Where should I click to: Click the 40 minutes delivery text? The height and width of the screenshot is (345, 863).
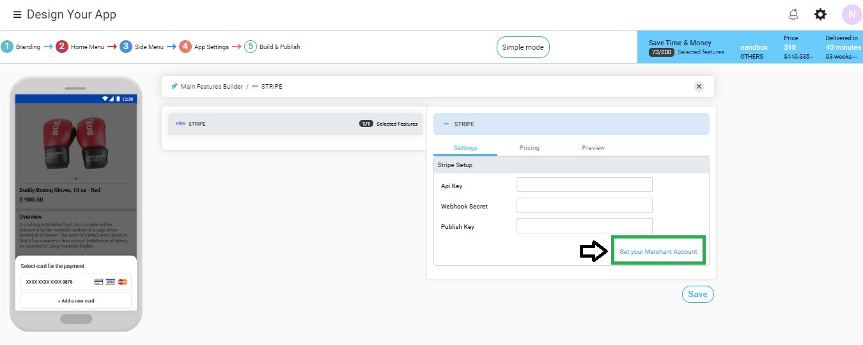tap(843, 47)
